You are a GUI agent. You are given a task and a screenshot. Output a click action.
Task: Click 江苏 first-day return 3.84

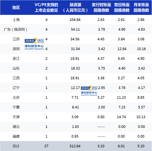[x=121, y=39]
